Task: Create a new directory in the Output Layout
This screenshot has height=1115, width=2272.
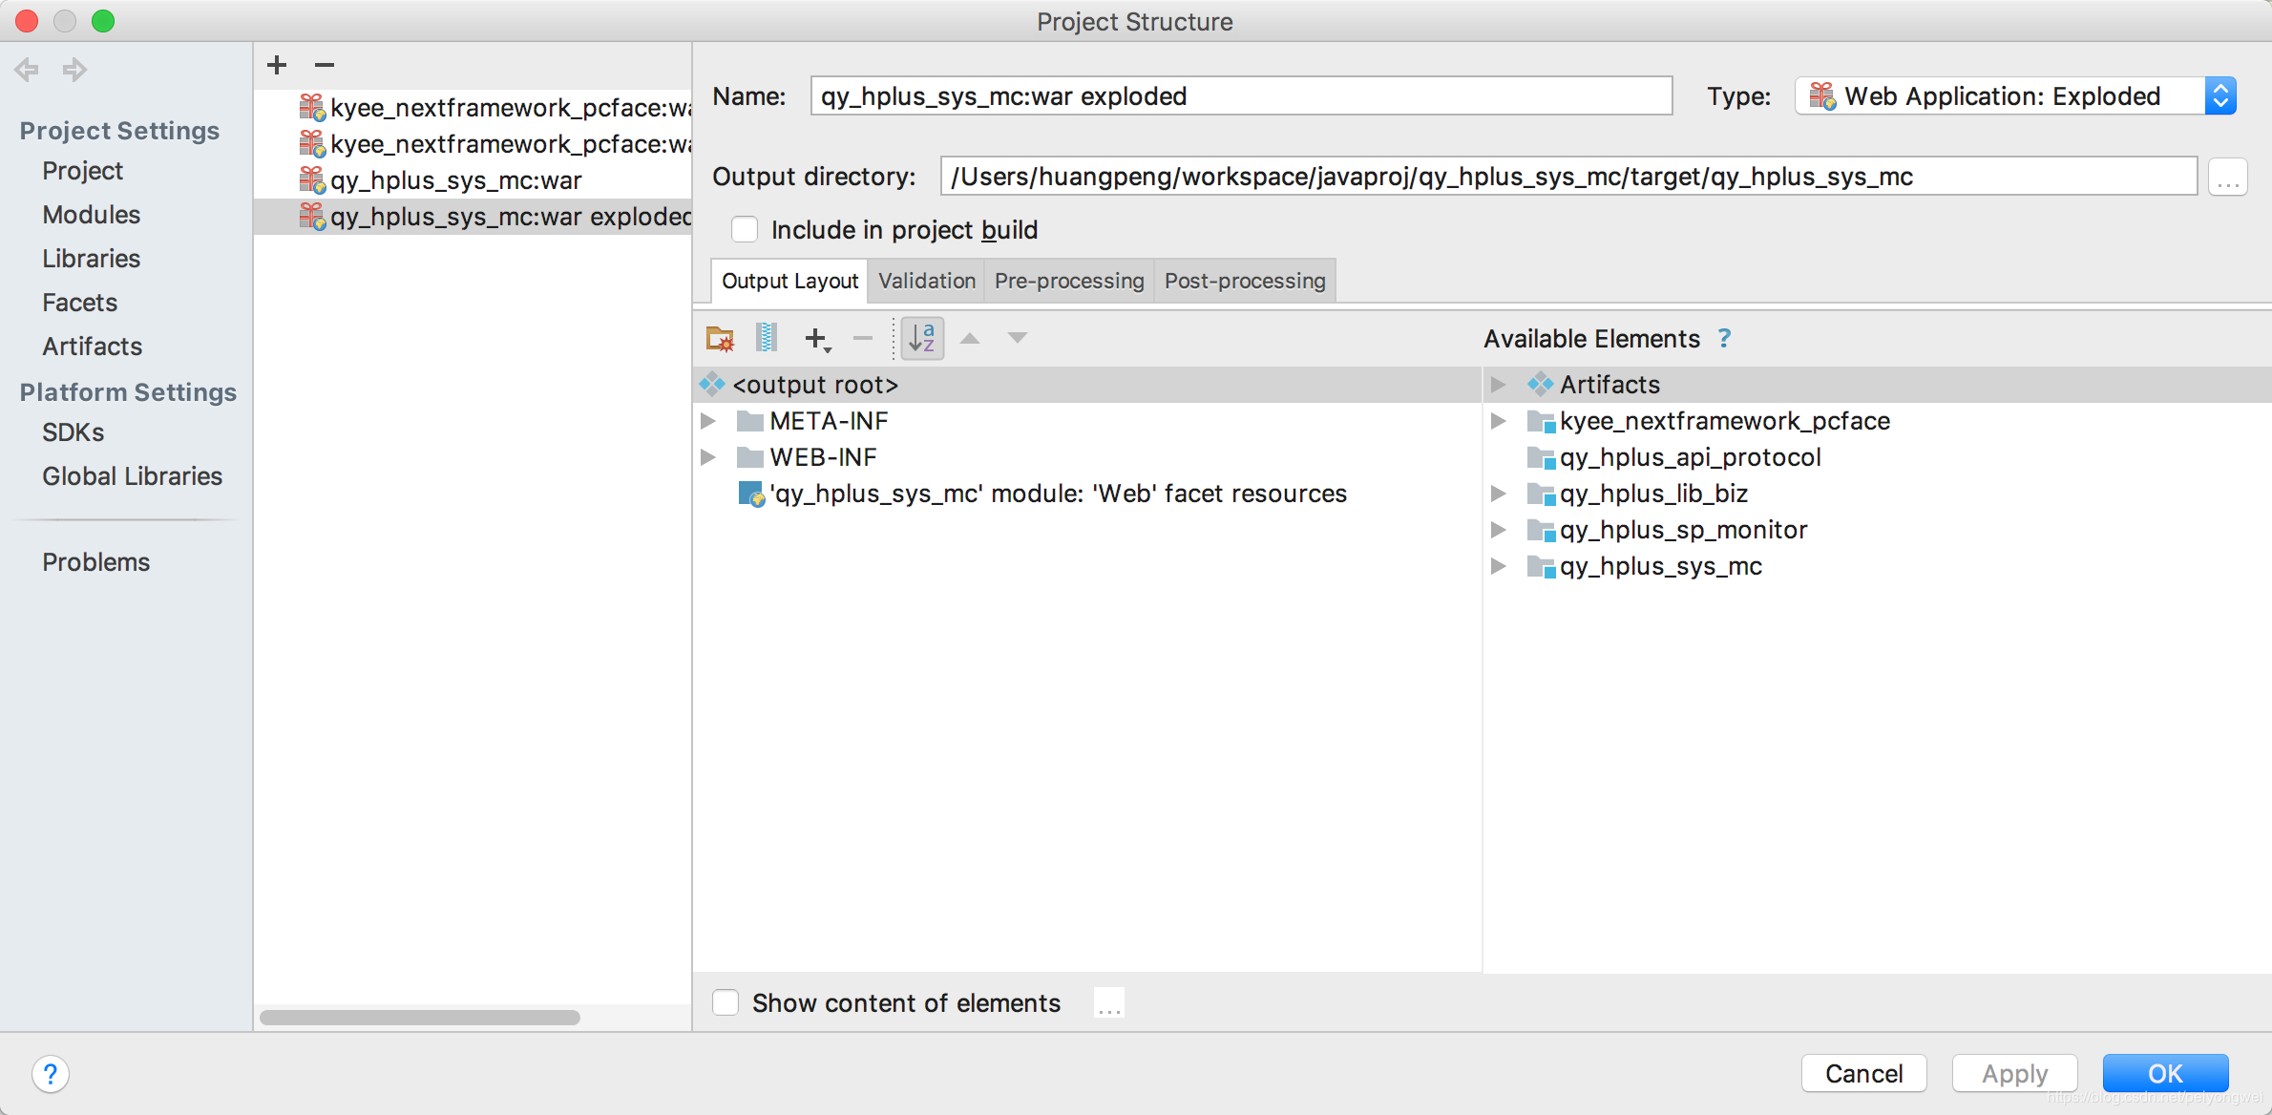Action: [719, 338]
